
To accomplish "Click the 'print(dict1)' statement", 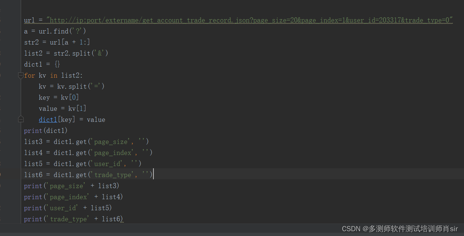I will coord(46,131).
